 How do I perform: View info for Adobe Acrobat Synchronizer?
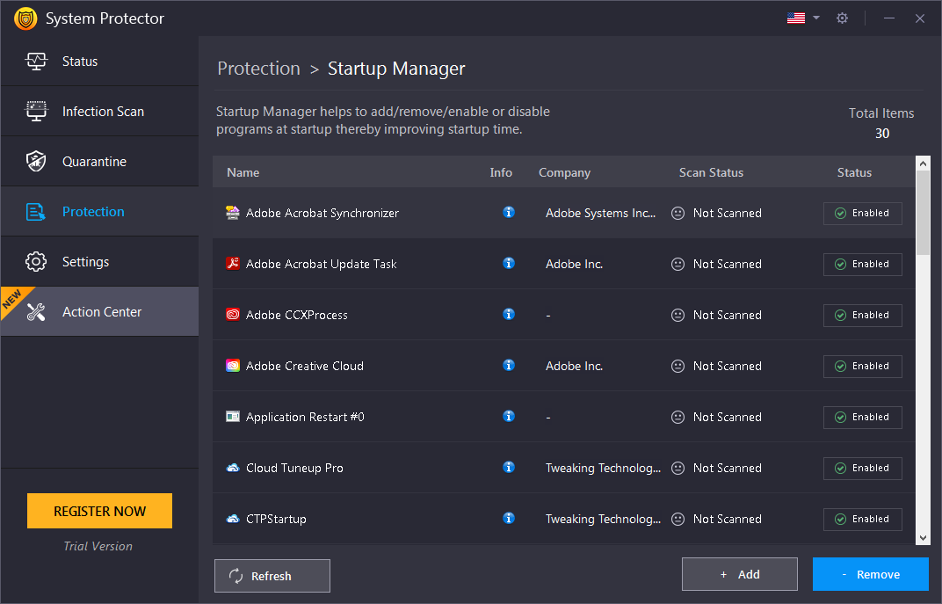point(509,213)
